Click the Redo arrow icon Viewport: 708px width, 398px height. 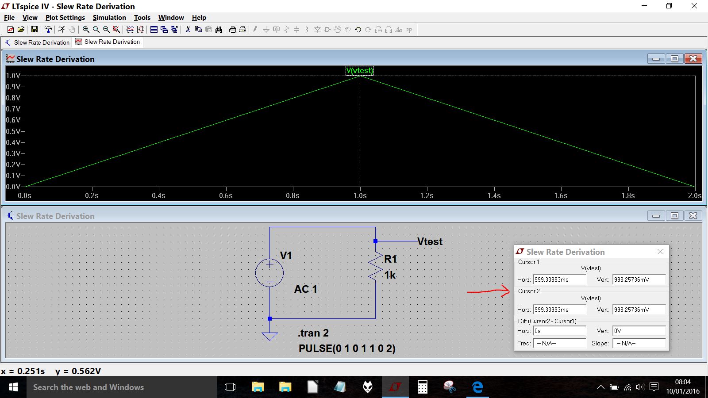[368, 30]
